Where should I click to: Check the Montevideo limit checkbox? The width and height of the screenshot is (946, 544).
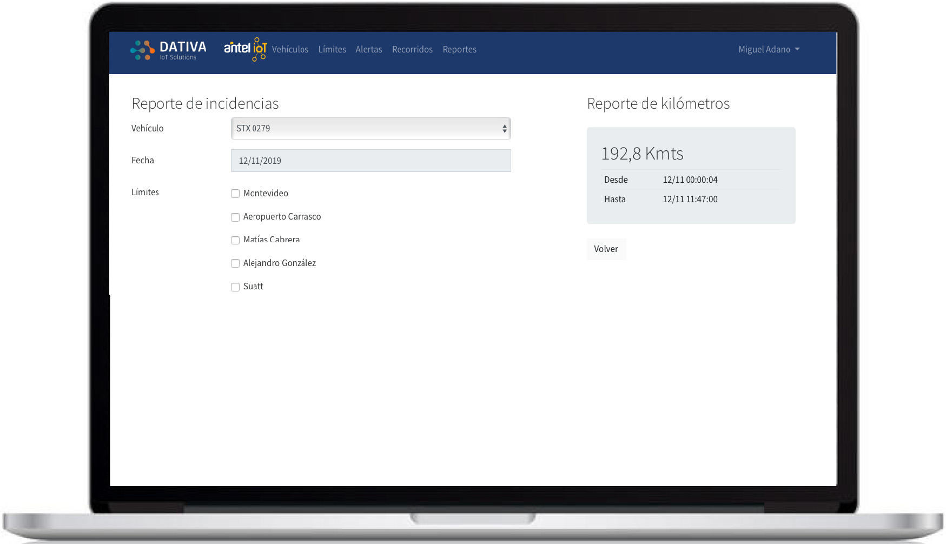(235, 194)
